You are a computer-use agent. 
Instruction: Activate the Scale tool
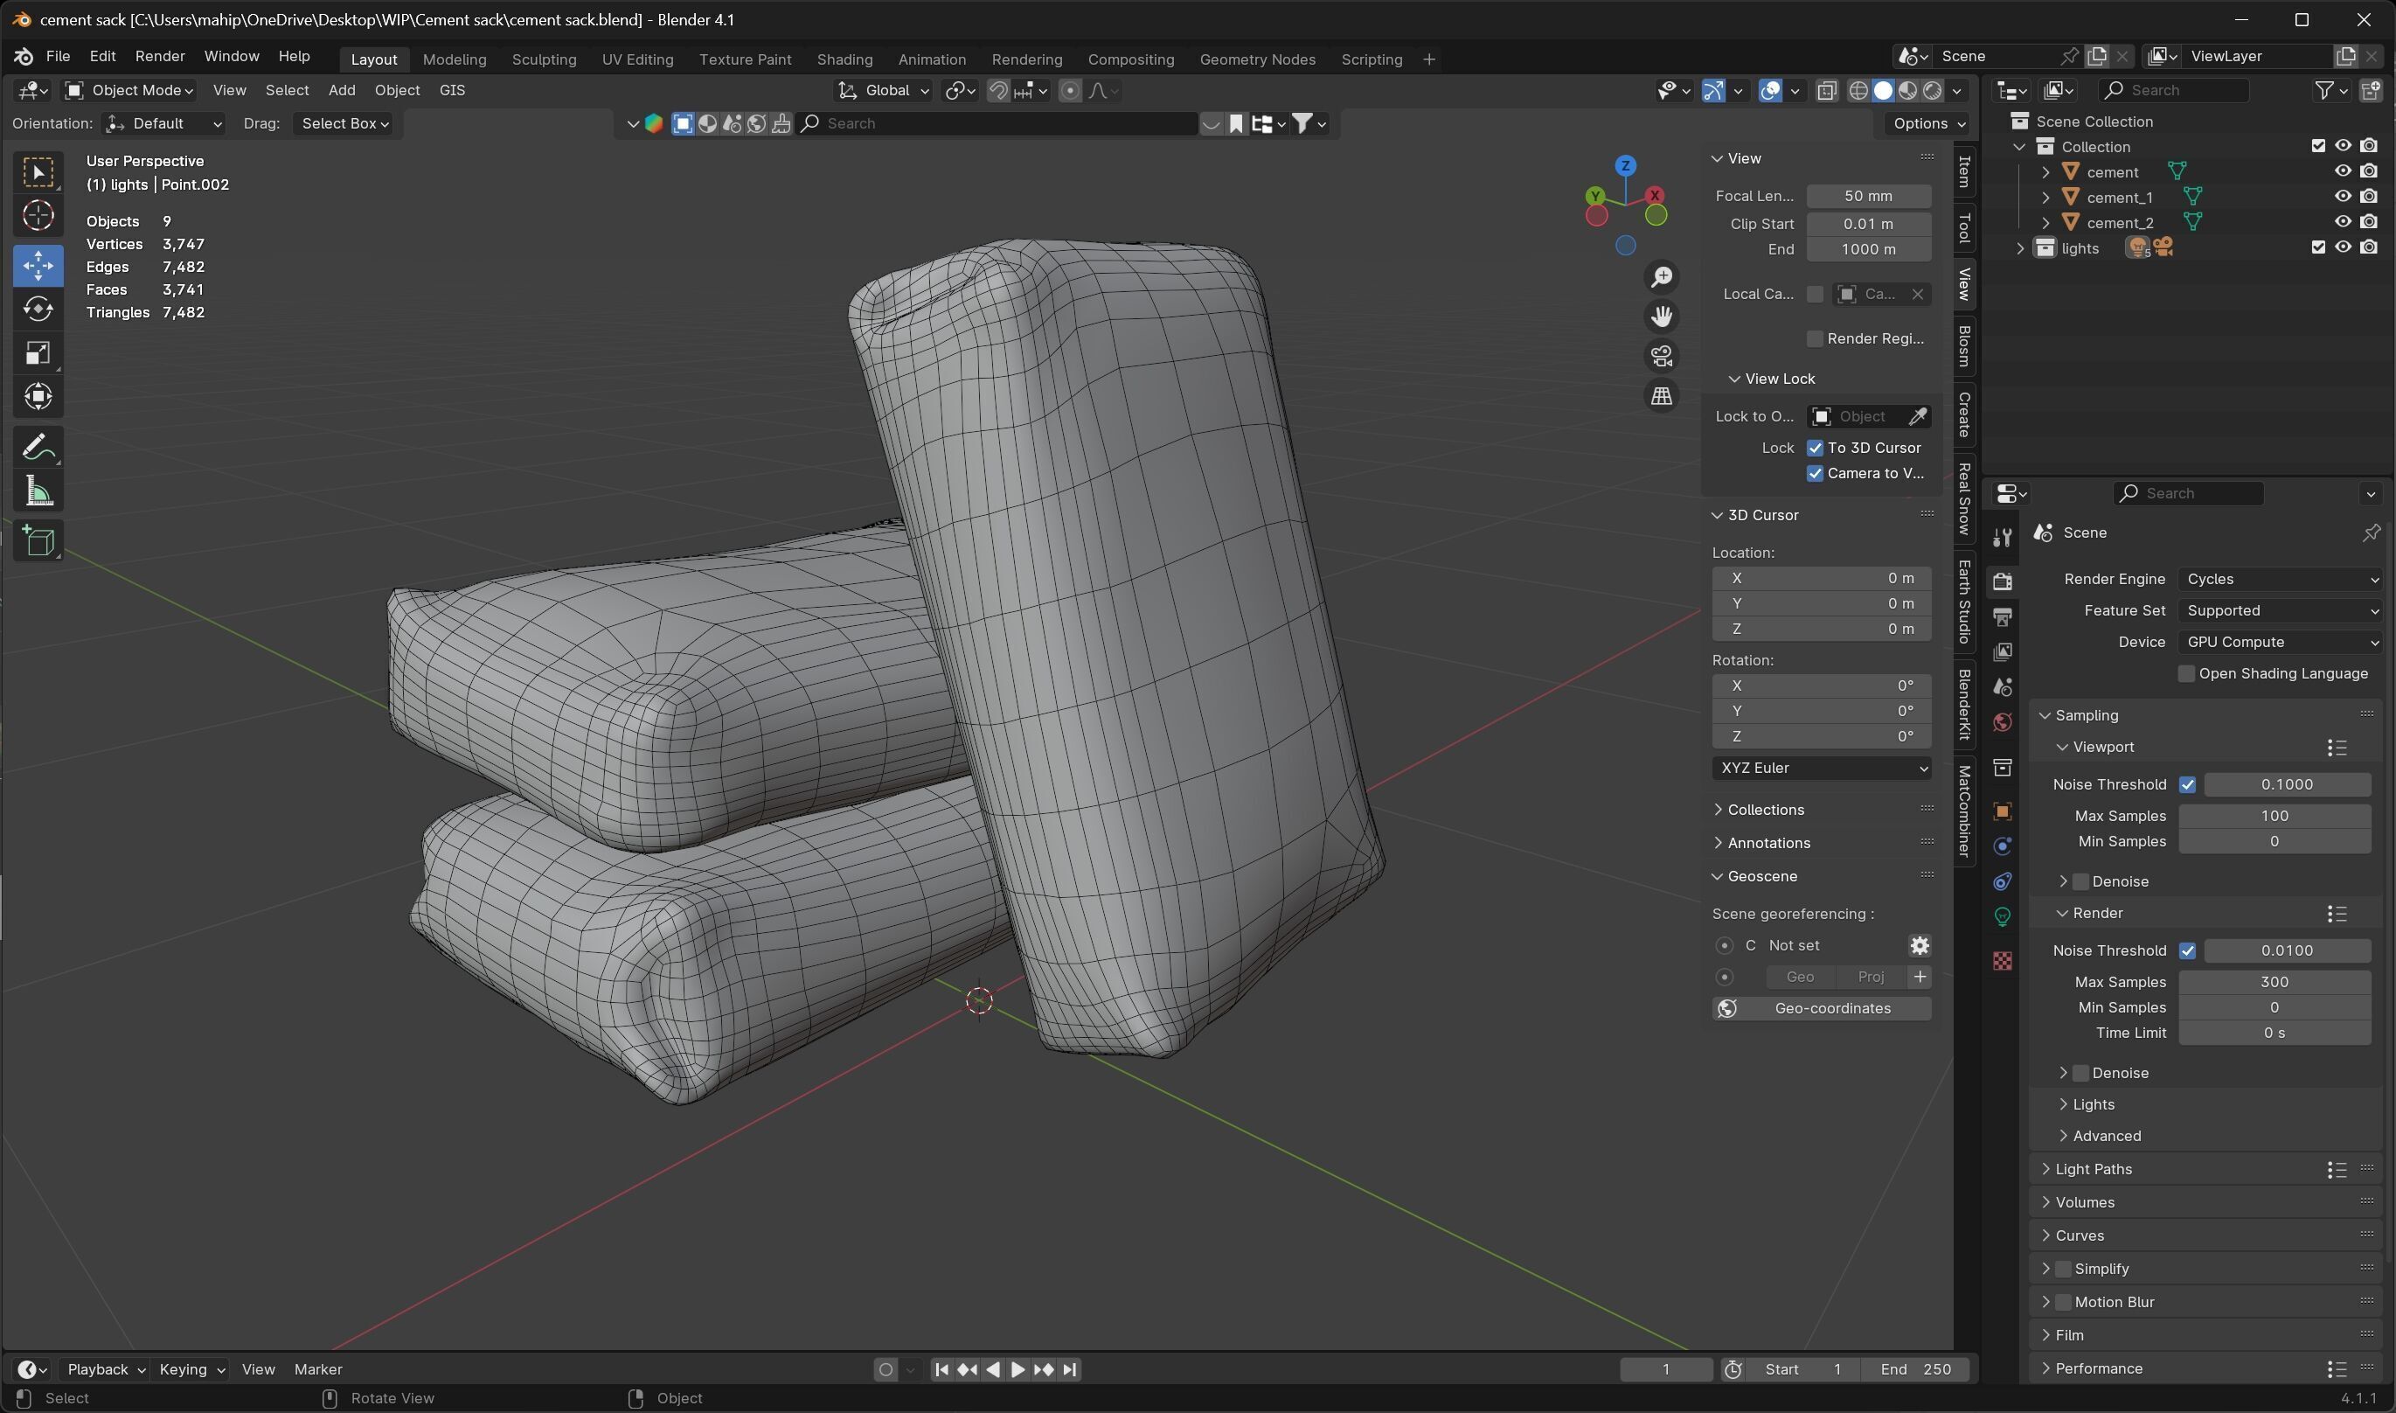38,353
